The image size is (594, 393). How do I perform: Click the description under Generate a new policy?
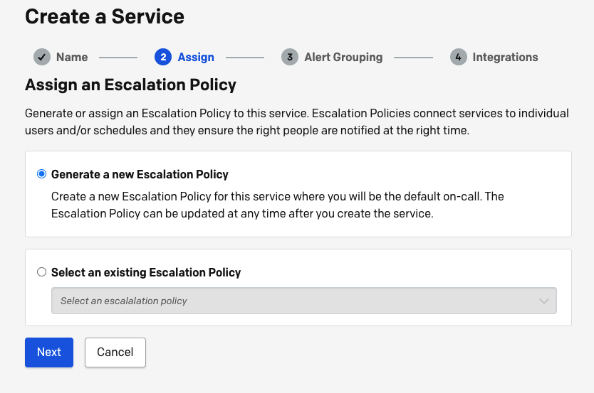(277, 205)
